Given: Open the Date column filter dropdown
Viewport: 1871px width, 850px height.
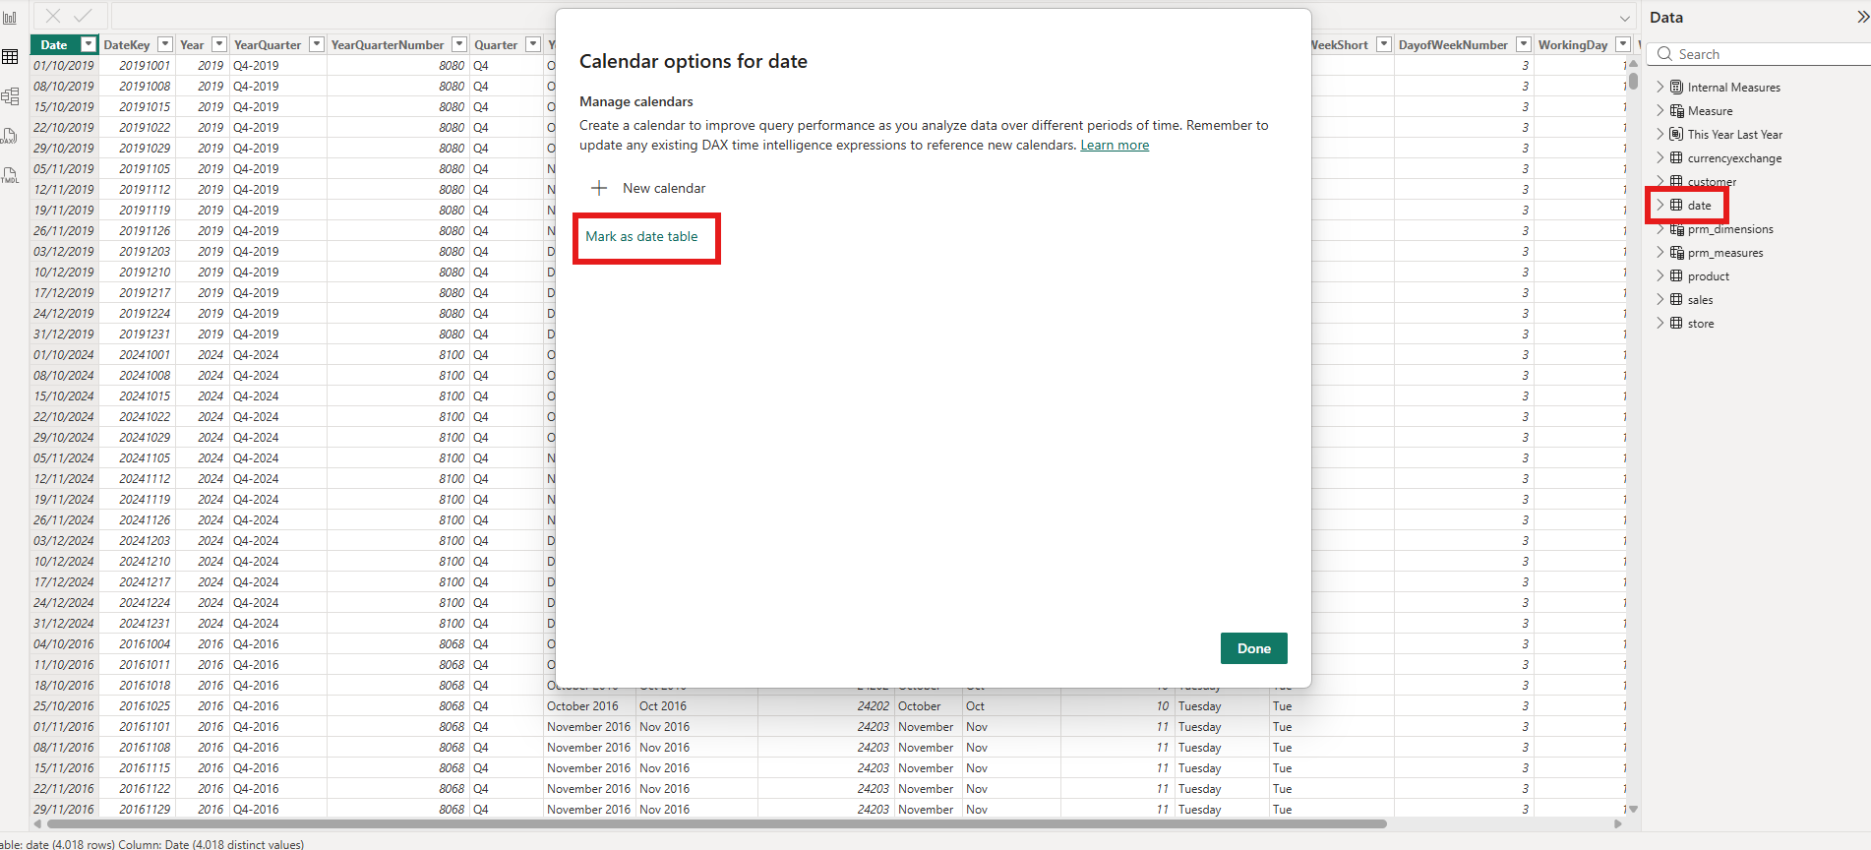Looking at the screenshot, I should pyautogui.click(x=89, y=44).
